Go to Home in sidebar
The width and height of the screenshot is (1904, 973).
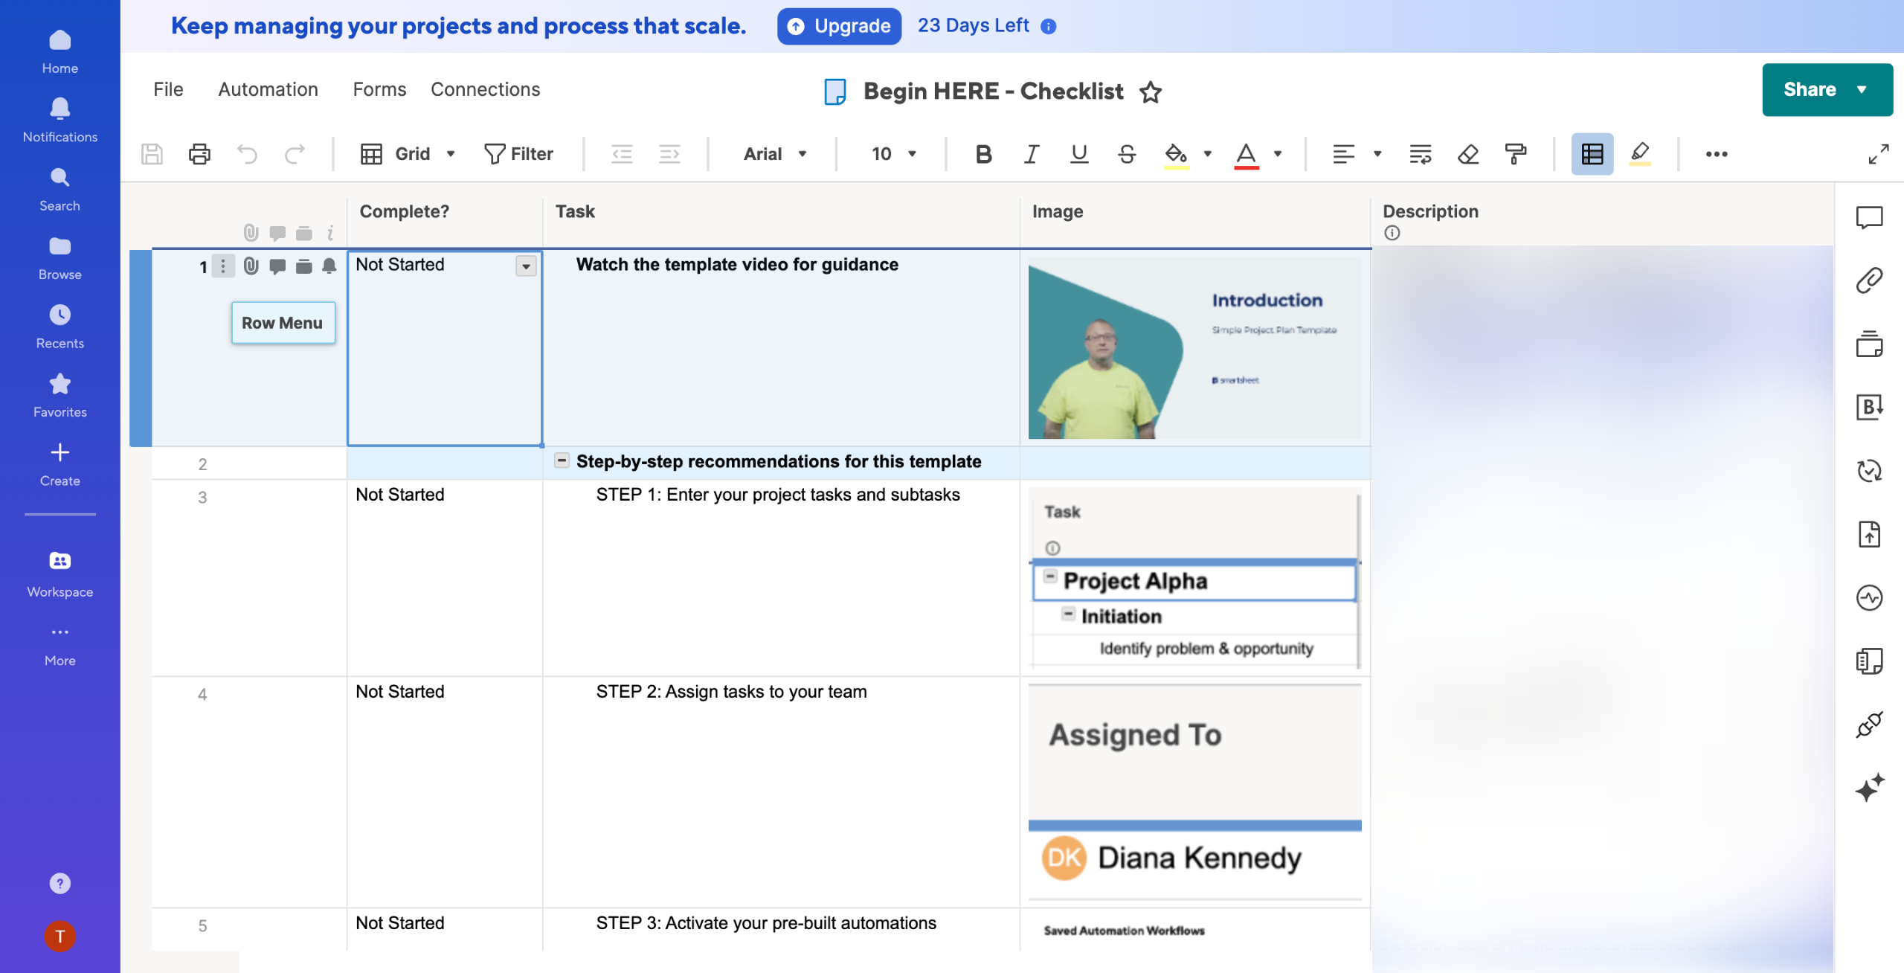59,52
